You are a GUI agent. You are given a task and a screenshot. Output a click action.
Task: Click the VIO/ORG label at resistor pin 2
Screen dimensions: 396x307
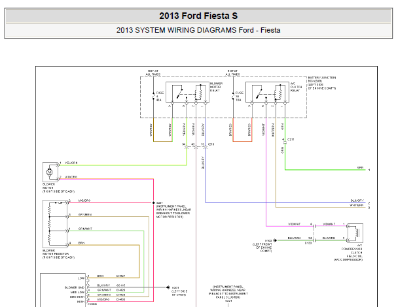point(84,201)
